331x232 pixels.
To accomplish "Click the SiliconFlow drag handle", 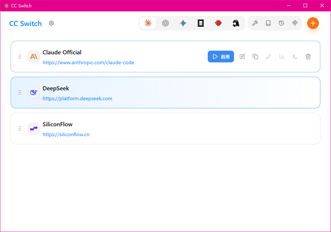I will (x=20, y=128).
